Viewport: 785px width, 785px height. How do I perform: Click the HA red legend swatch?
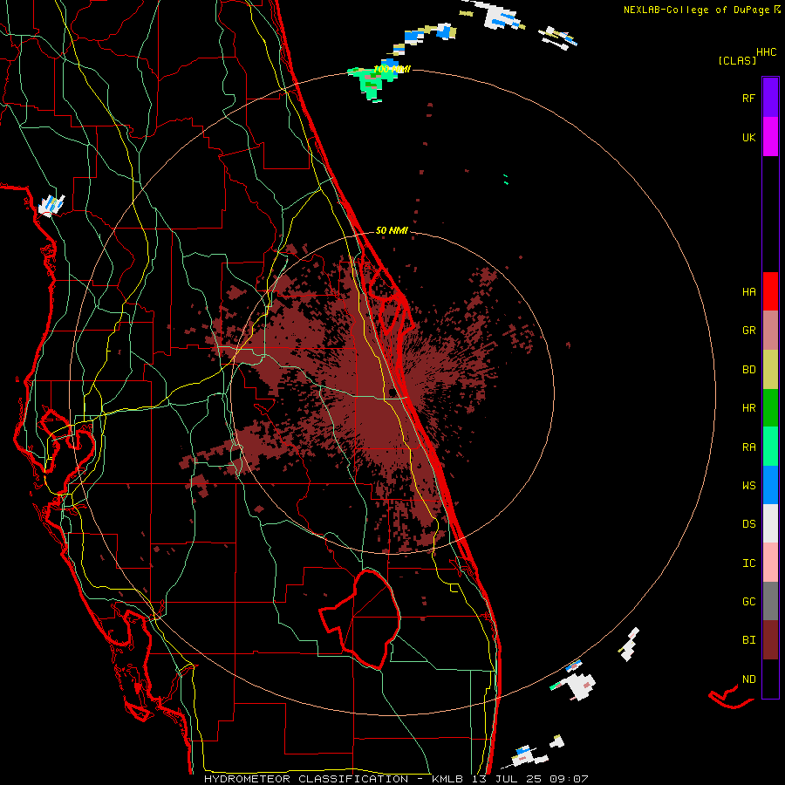click(x=770, y=291)
